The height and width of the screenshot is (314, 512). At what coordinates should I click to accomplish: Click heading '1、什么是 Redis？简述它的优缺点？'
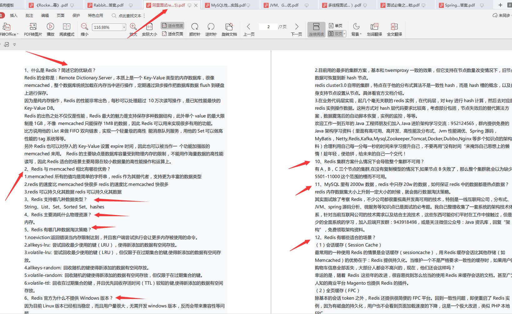60,70
